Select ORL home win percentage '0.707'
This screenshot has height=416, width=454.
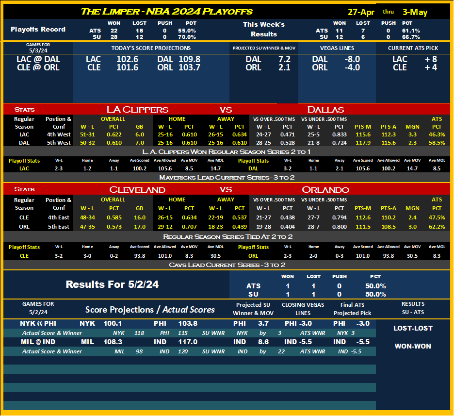click(189, 227)
